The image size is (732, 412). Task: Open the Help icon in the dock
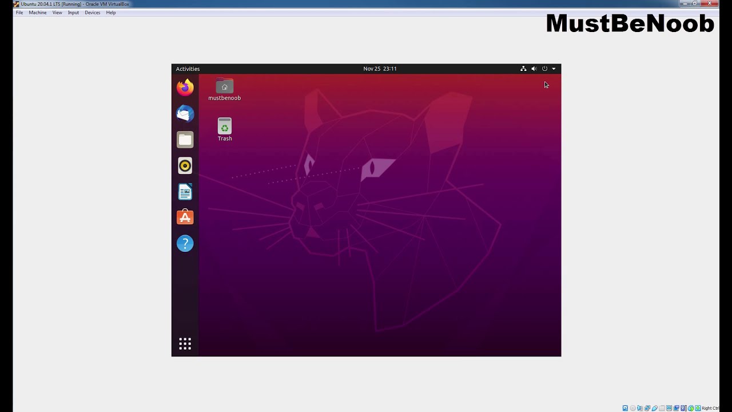(x=185, y=244)
